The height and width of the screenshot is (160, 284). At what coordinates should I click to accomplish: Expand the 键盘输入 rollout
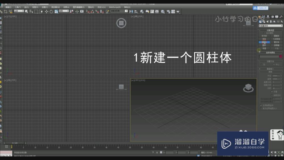(x=270, y=69)
